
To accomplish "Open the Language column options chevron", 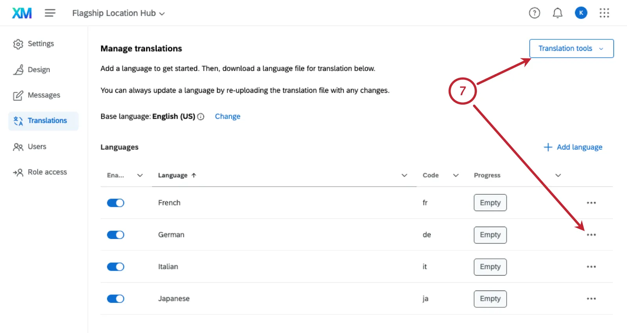I will tap(404, 176).
